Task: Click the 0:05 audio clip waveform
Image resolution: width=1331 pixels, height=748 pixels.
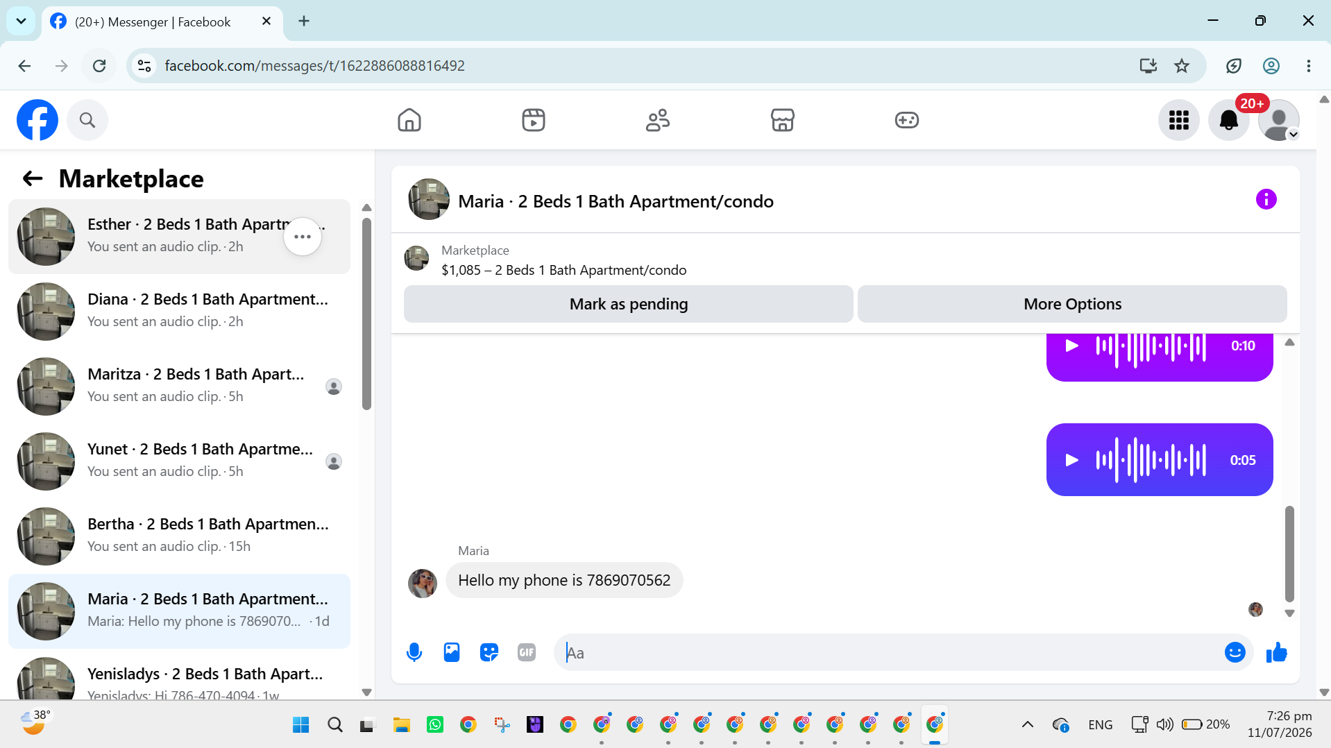Action: (1151, 460)
